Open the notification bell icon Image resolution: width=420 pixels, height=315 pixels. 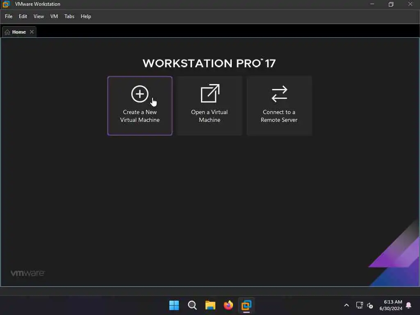tap(409, 305)
